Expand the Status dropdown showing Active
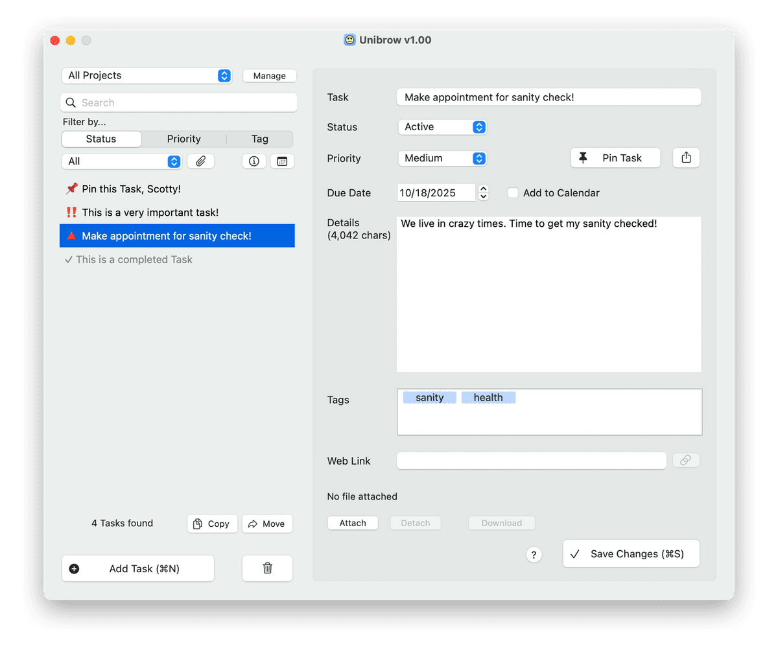Screen dimensions: 778x659 442,127
